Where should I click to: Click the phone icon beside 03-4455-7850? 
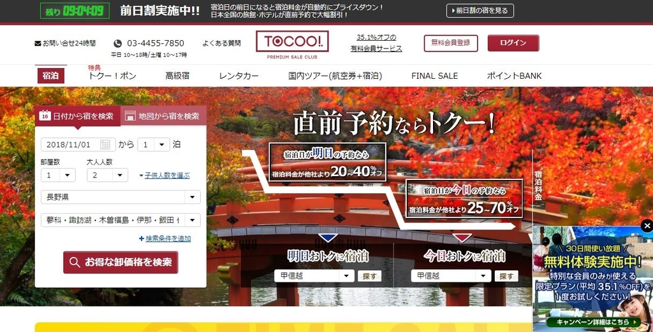coord(118,43)
